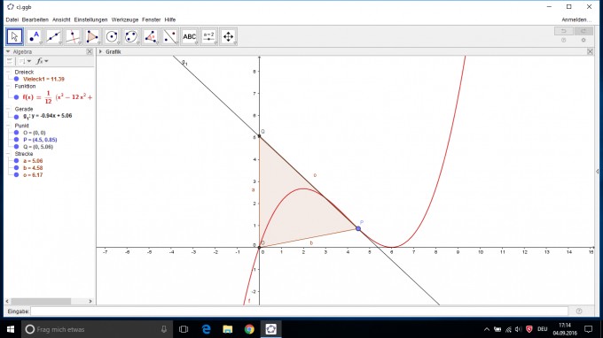
Task: Open the algebra sort-by dropdown
Action: pos(25,61)
